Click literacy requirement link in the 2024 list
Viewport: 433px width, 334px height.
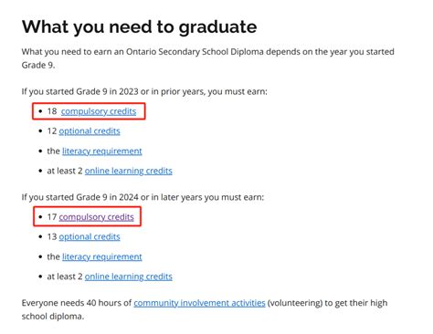tap(102, 256)
